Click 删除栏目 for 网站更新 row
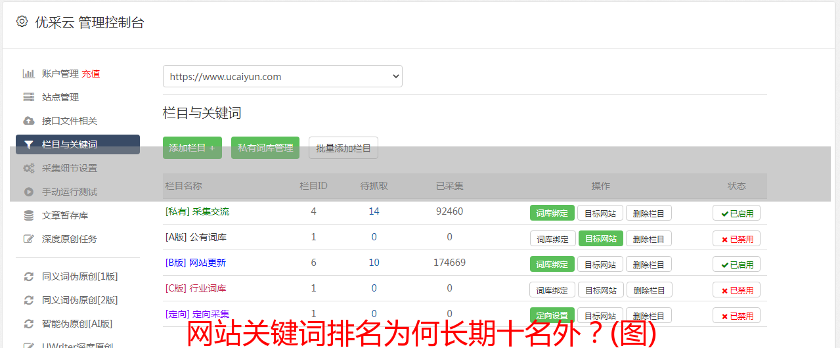 tap(649, 264)
